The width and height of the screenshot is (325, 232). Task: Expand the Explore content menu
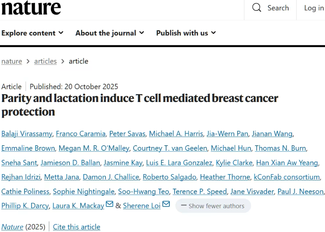pos(32,33)
